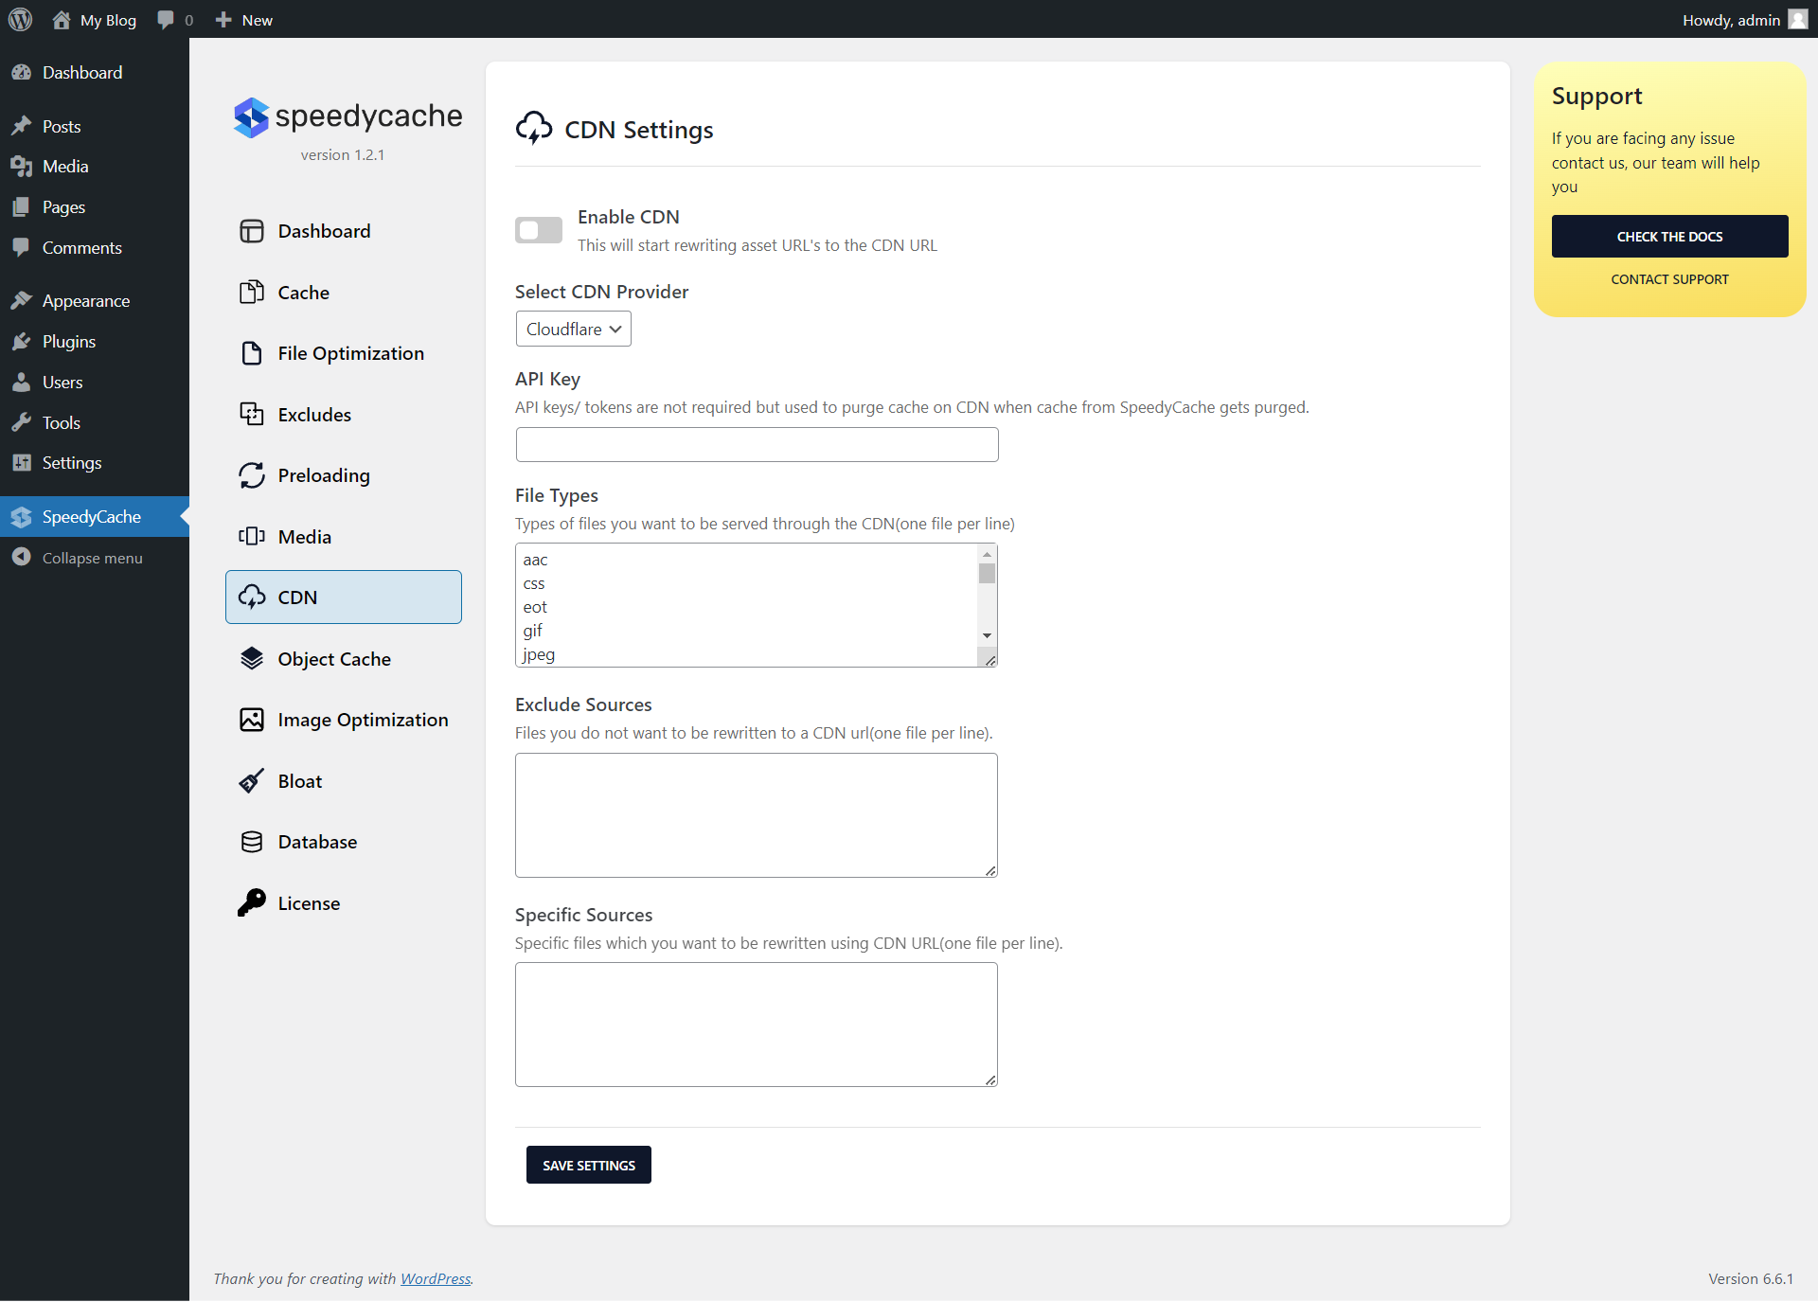Click inside the File Types textarea
This screenshot has width=1818, height=1302.
coord(746,605)
